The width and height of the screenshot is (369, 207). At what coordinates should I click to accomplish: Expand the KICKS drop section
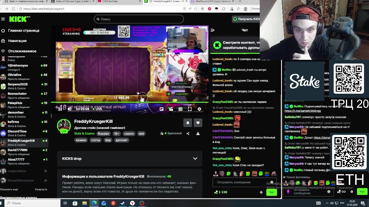[x=129, y=159]
